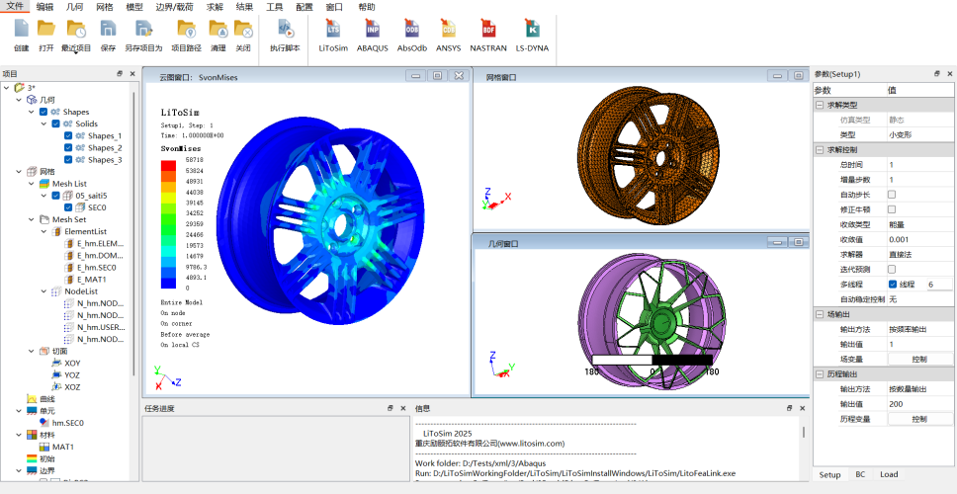Switch to the Load tab

point(889,474)
